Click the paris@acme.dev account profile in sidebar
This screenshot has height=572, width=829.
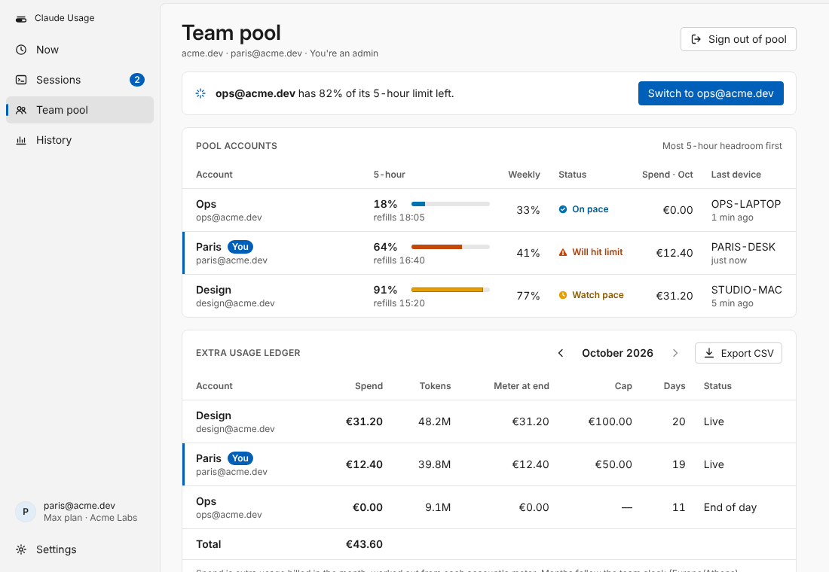pyautogui.click(x=80, y=511)
